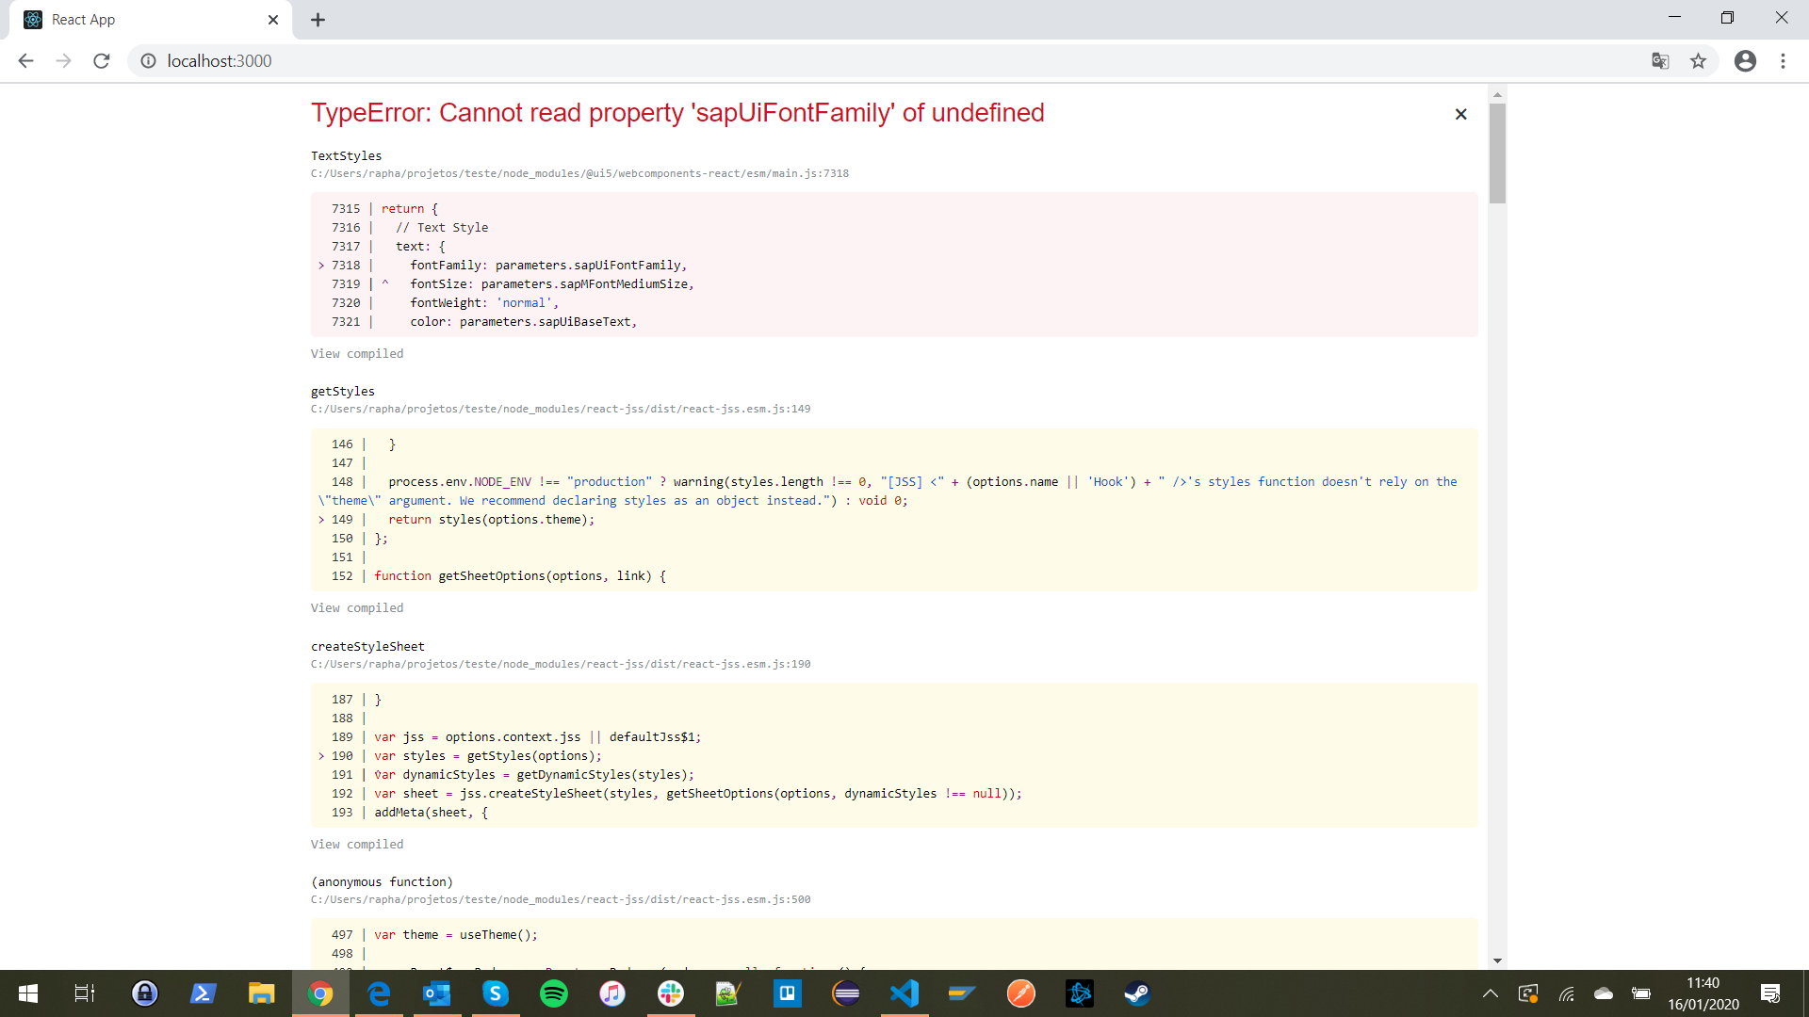Open the Chrome profile icon
Viewport: 1809px width, 1017px height.
1746,60
